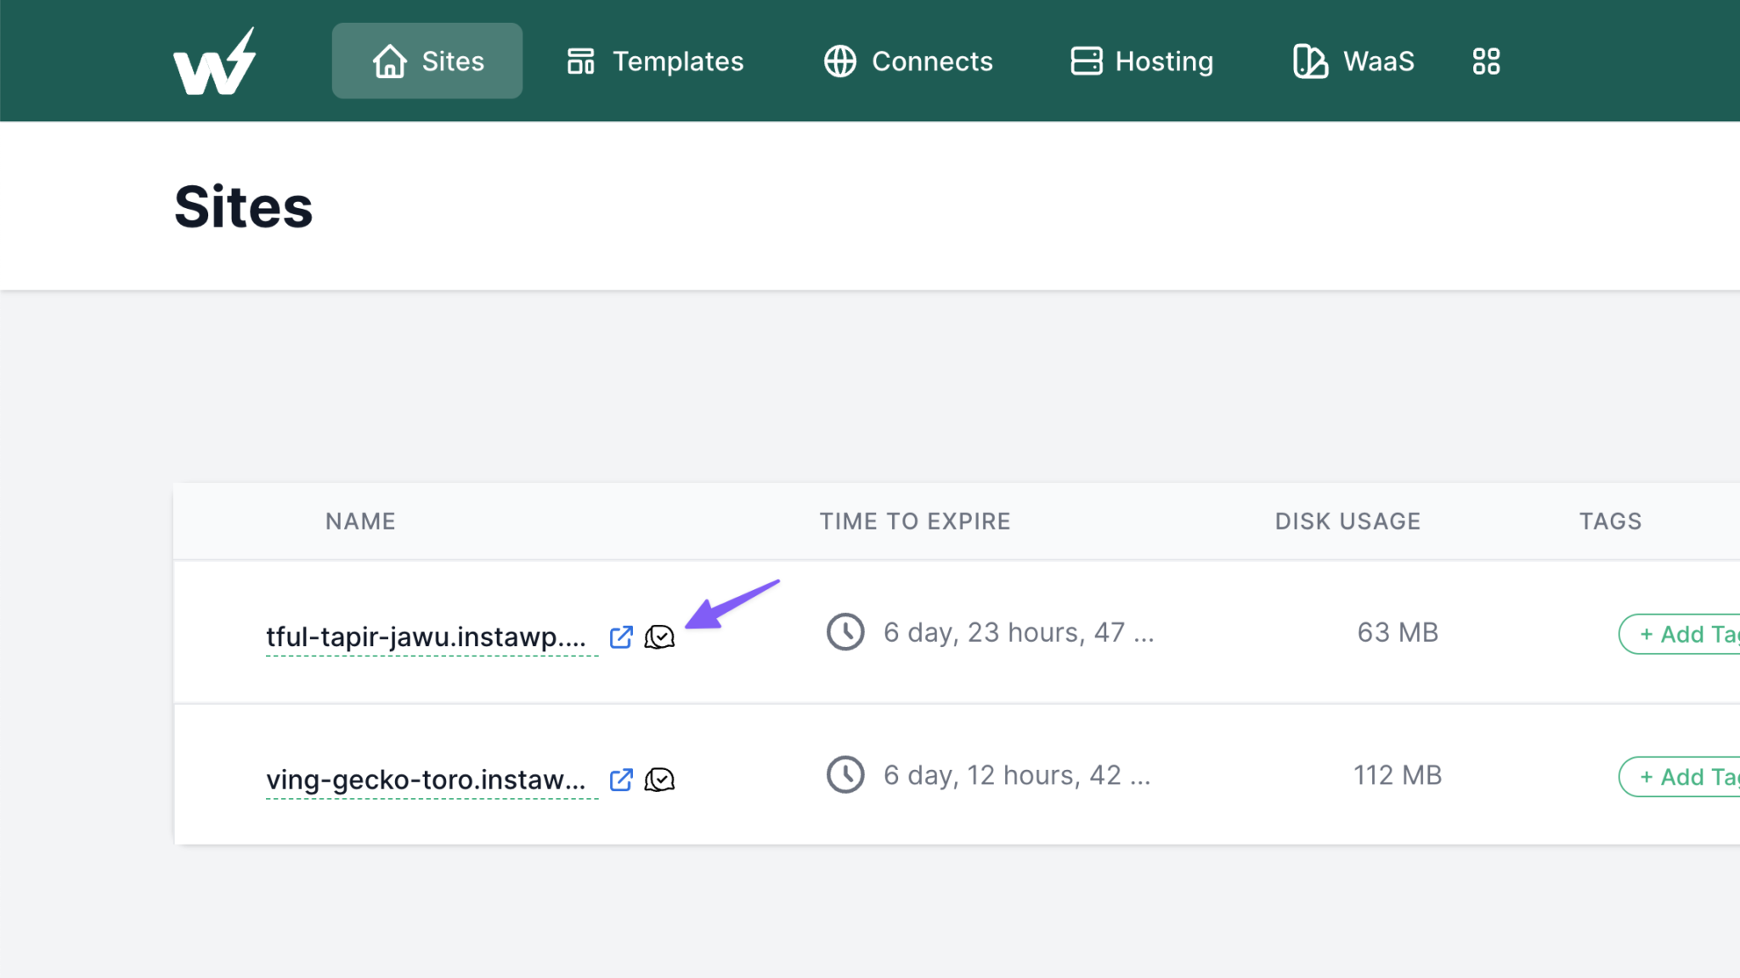Click the InstaWP logo
Image resolution: width=1740 pixels, height=978 pixels.
click(x=214, y=61)
